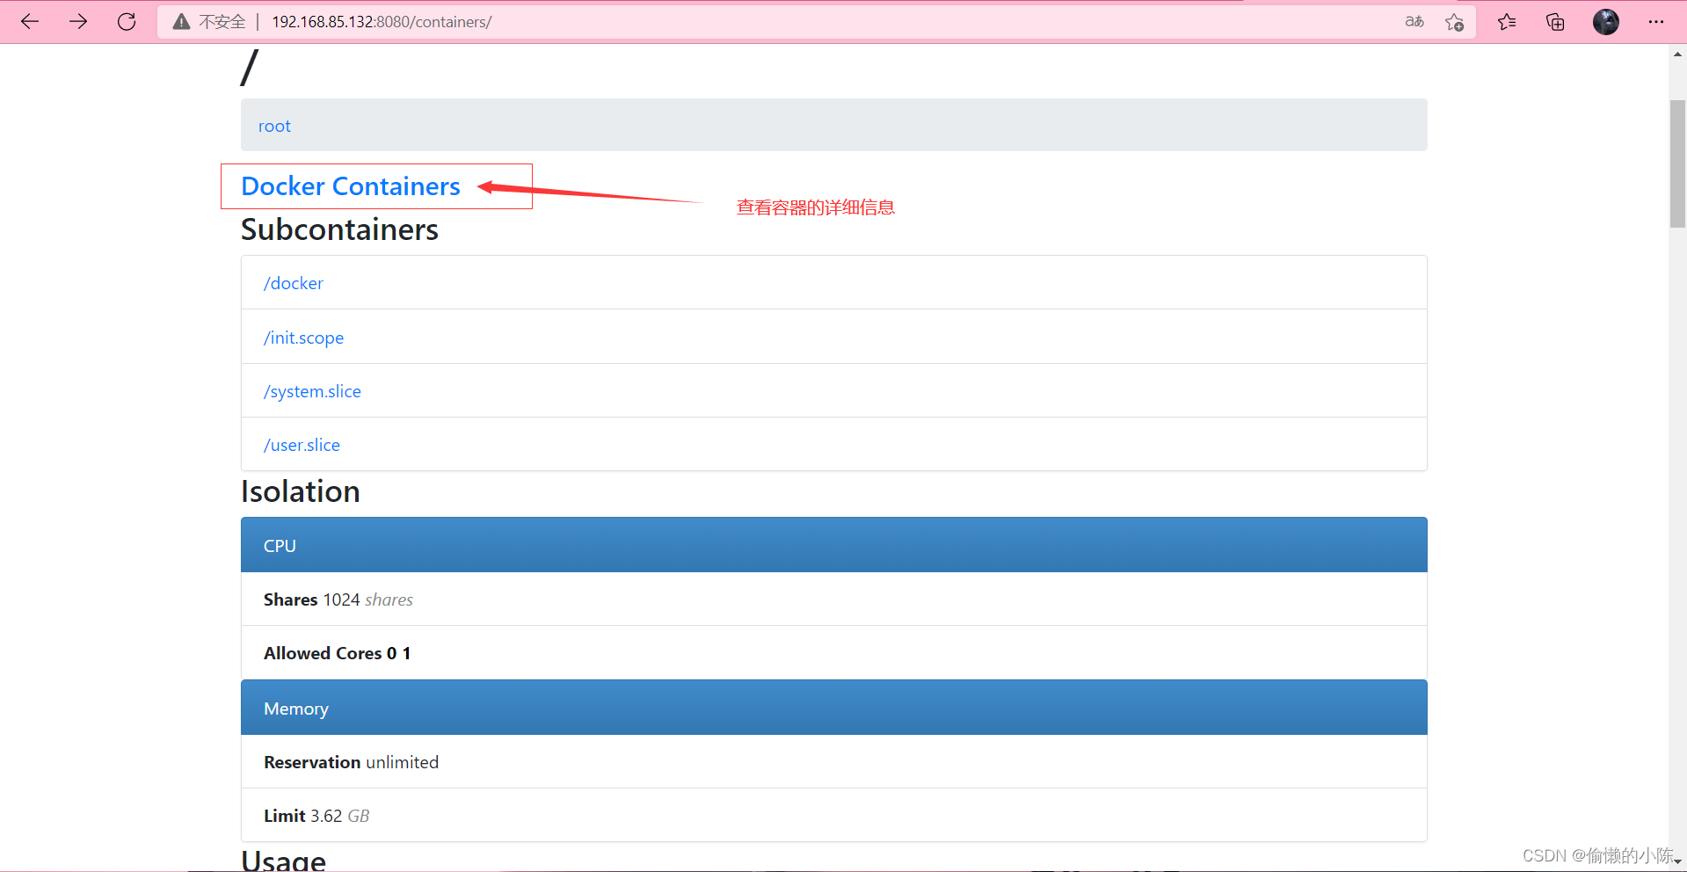
Task: Open the browser settings and more menu
Action: [x=1656, y=22]
